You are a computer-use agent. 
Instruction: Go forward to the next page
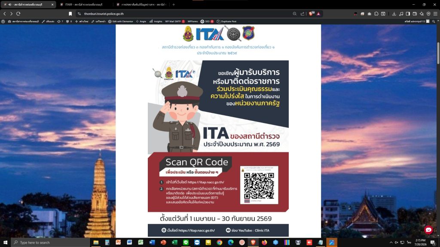[x=11, y=14]
